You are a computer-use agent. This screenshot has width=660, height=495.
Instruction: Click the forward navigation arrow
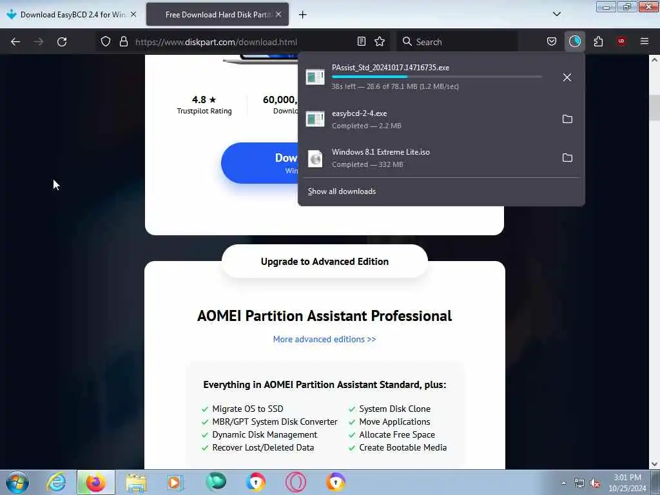39,42
